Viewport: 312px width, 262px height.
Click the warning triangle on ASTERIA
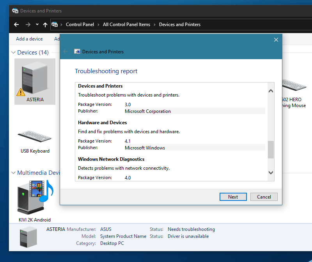21,92
